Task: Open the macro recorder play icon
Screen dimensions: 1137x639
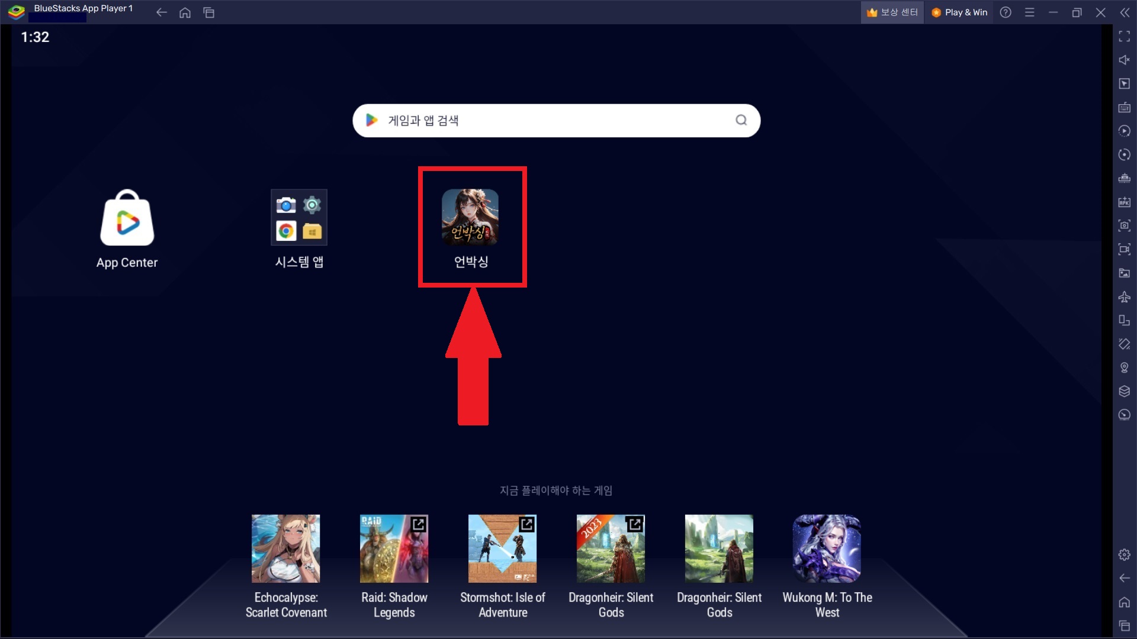Action: coord(1125,131)
